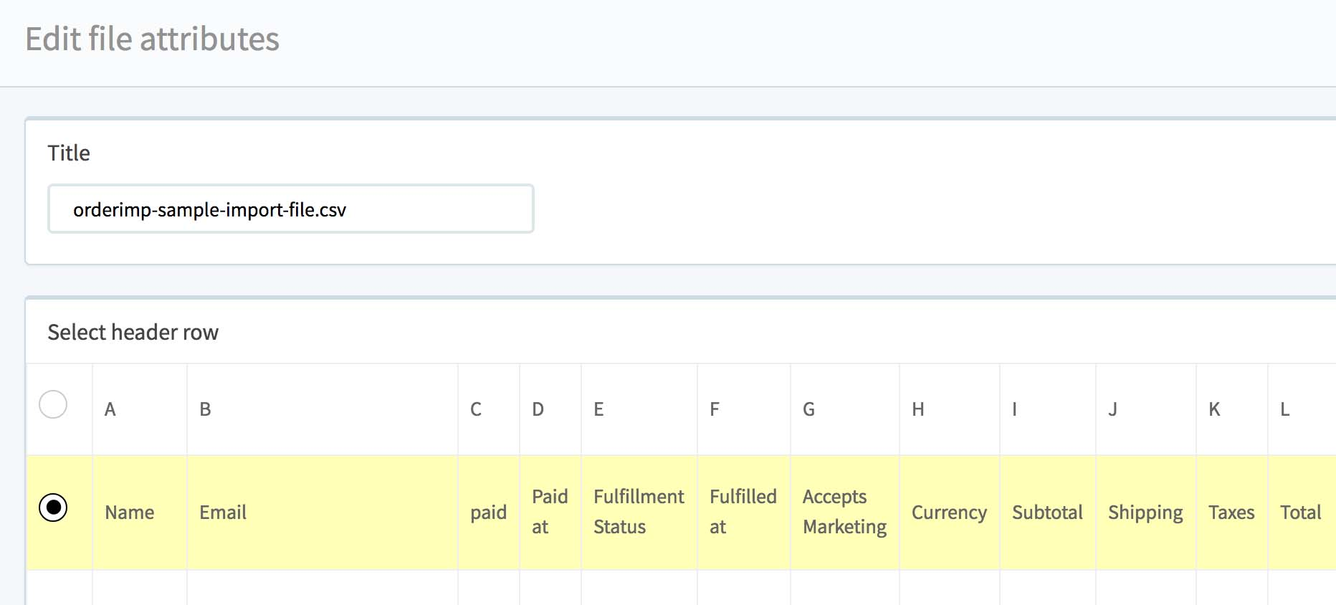The width and height of the screenshot is (1336, 605).
Task: Click column letter 'E' cell
Action: 639,409
